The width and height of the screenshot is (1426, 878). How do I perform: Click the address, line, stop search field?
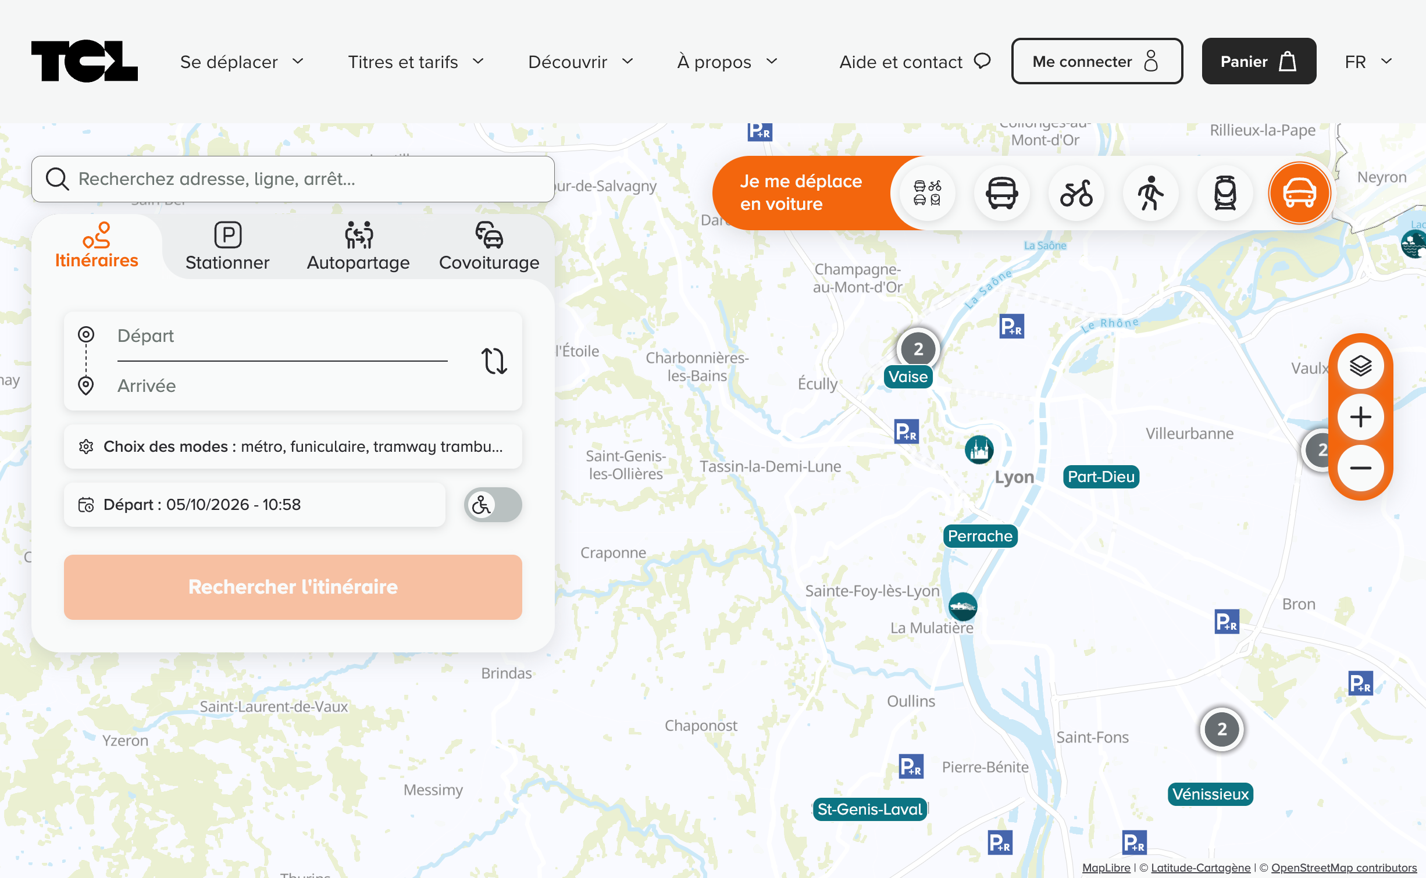coord(293,179)
